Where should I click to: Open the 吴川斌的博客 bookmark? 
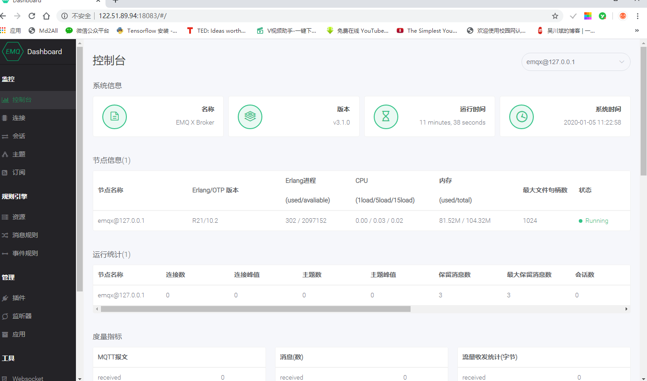click(566, 30)
